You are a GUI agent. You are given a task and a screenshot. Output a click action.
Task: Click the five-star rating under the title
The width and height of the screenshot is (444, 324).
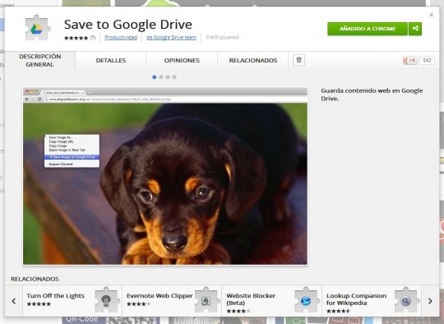pos(76,38)
